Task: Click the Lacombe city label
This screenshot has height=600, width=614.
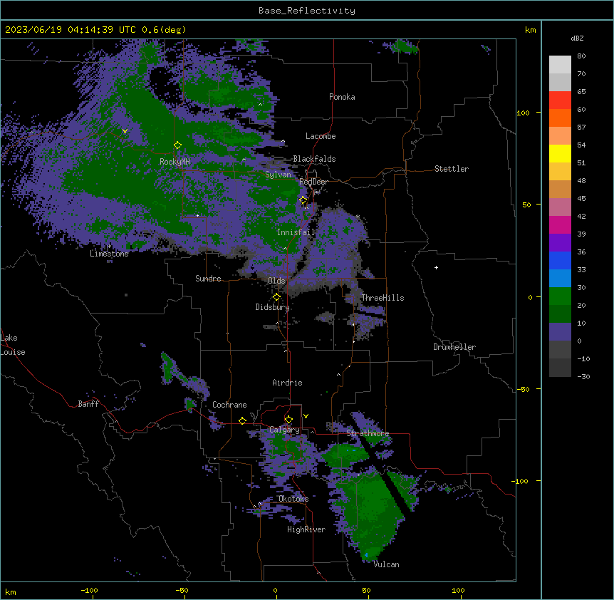Action: [x=321, y=136]
